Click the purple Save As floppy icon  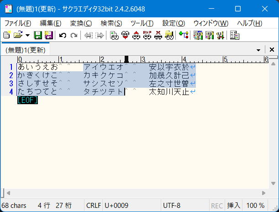49,35
